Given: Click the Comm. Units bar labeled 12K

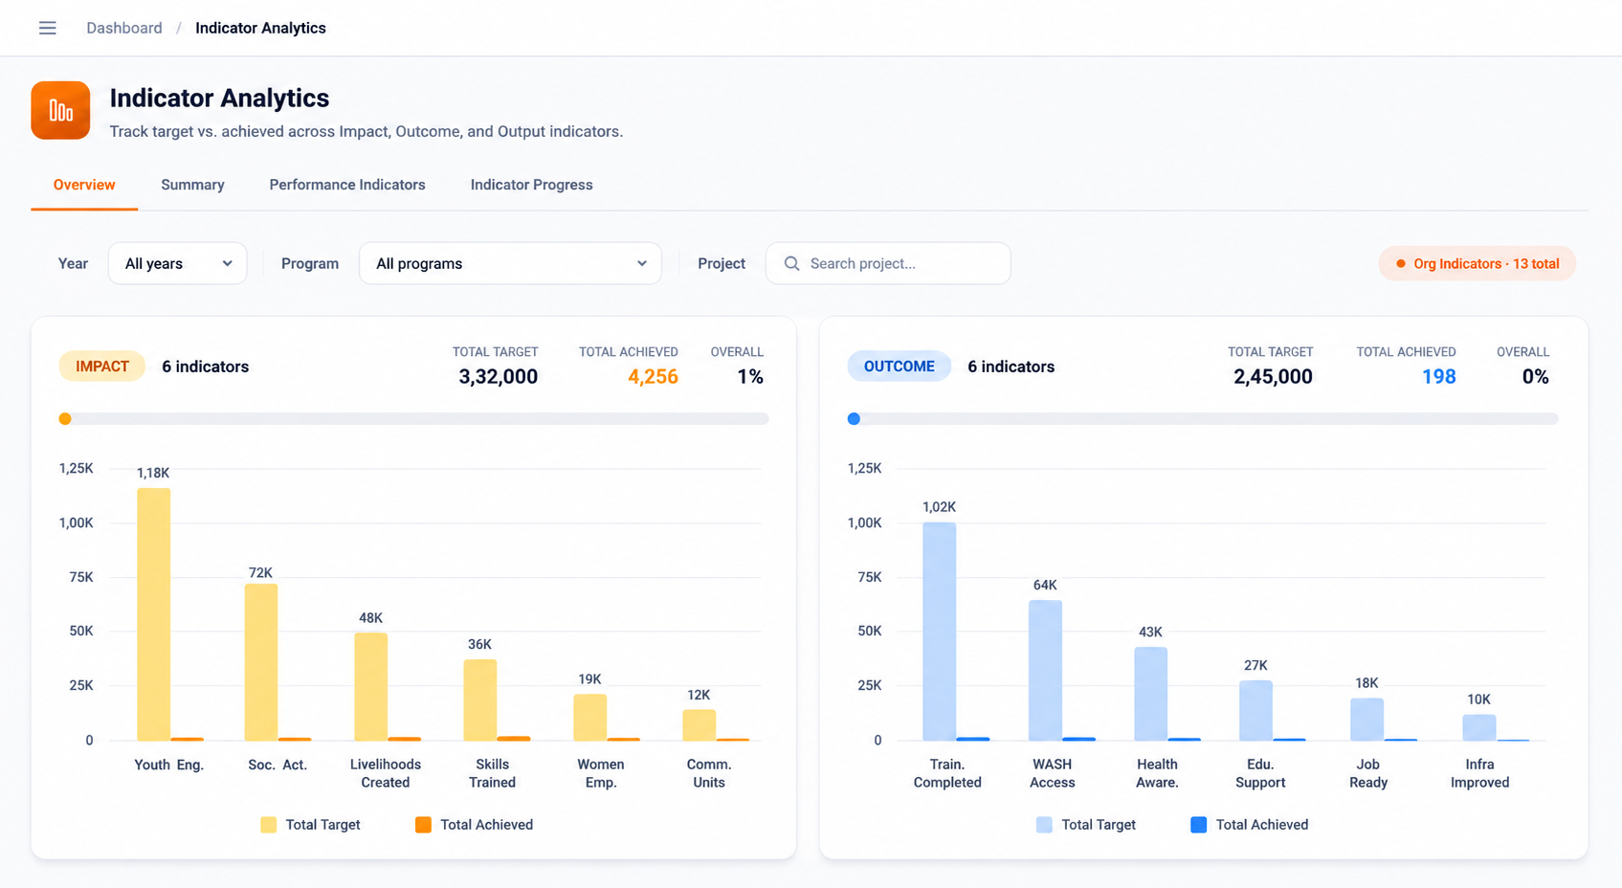Looking at the screenshot, I should coord(700,724).
